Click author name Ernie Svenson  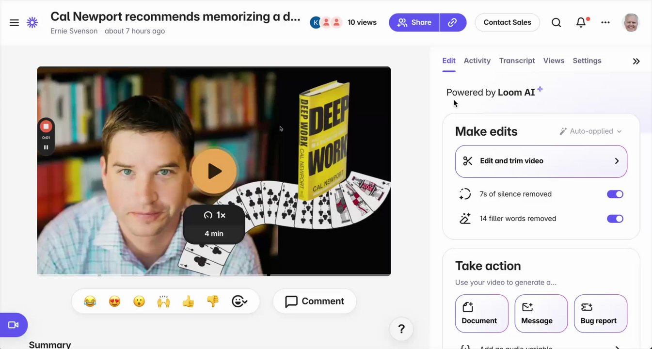pos(74,31)
